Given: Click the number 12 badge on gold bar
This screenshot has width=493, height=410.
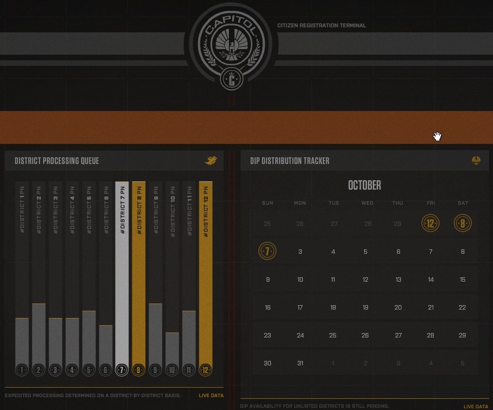Looking at the screenshot, I should pos(205,369).
